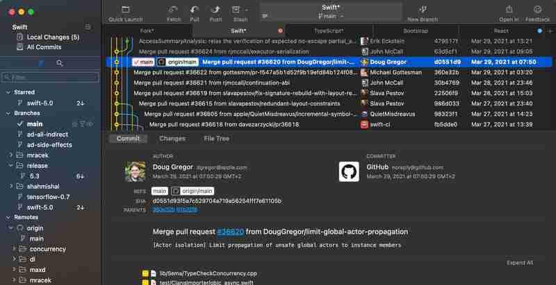Screen dimensions: 556x285
Task: Open the File Tree details tab
Action: [216, 139]
